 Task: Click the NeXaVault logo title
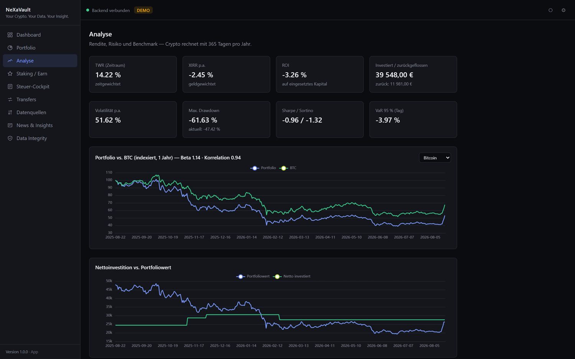[x=18, y=10]
